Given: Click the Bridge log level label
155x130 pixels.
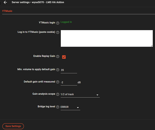Looking at the screenshot, I should click(46, 107).
